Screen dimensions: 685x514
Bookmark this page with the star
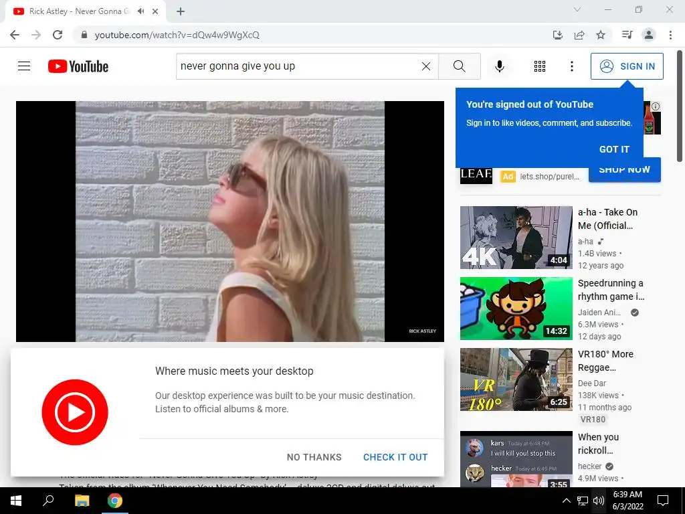pyautogui.click(x=601, y=35)
